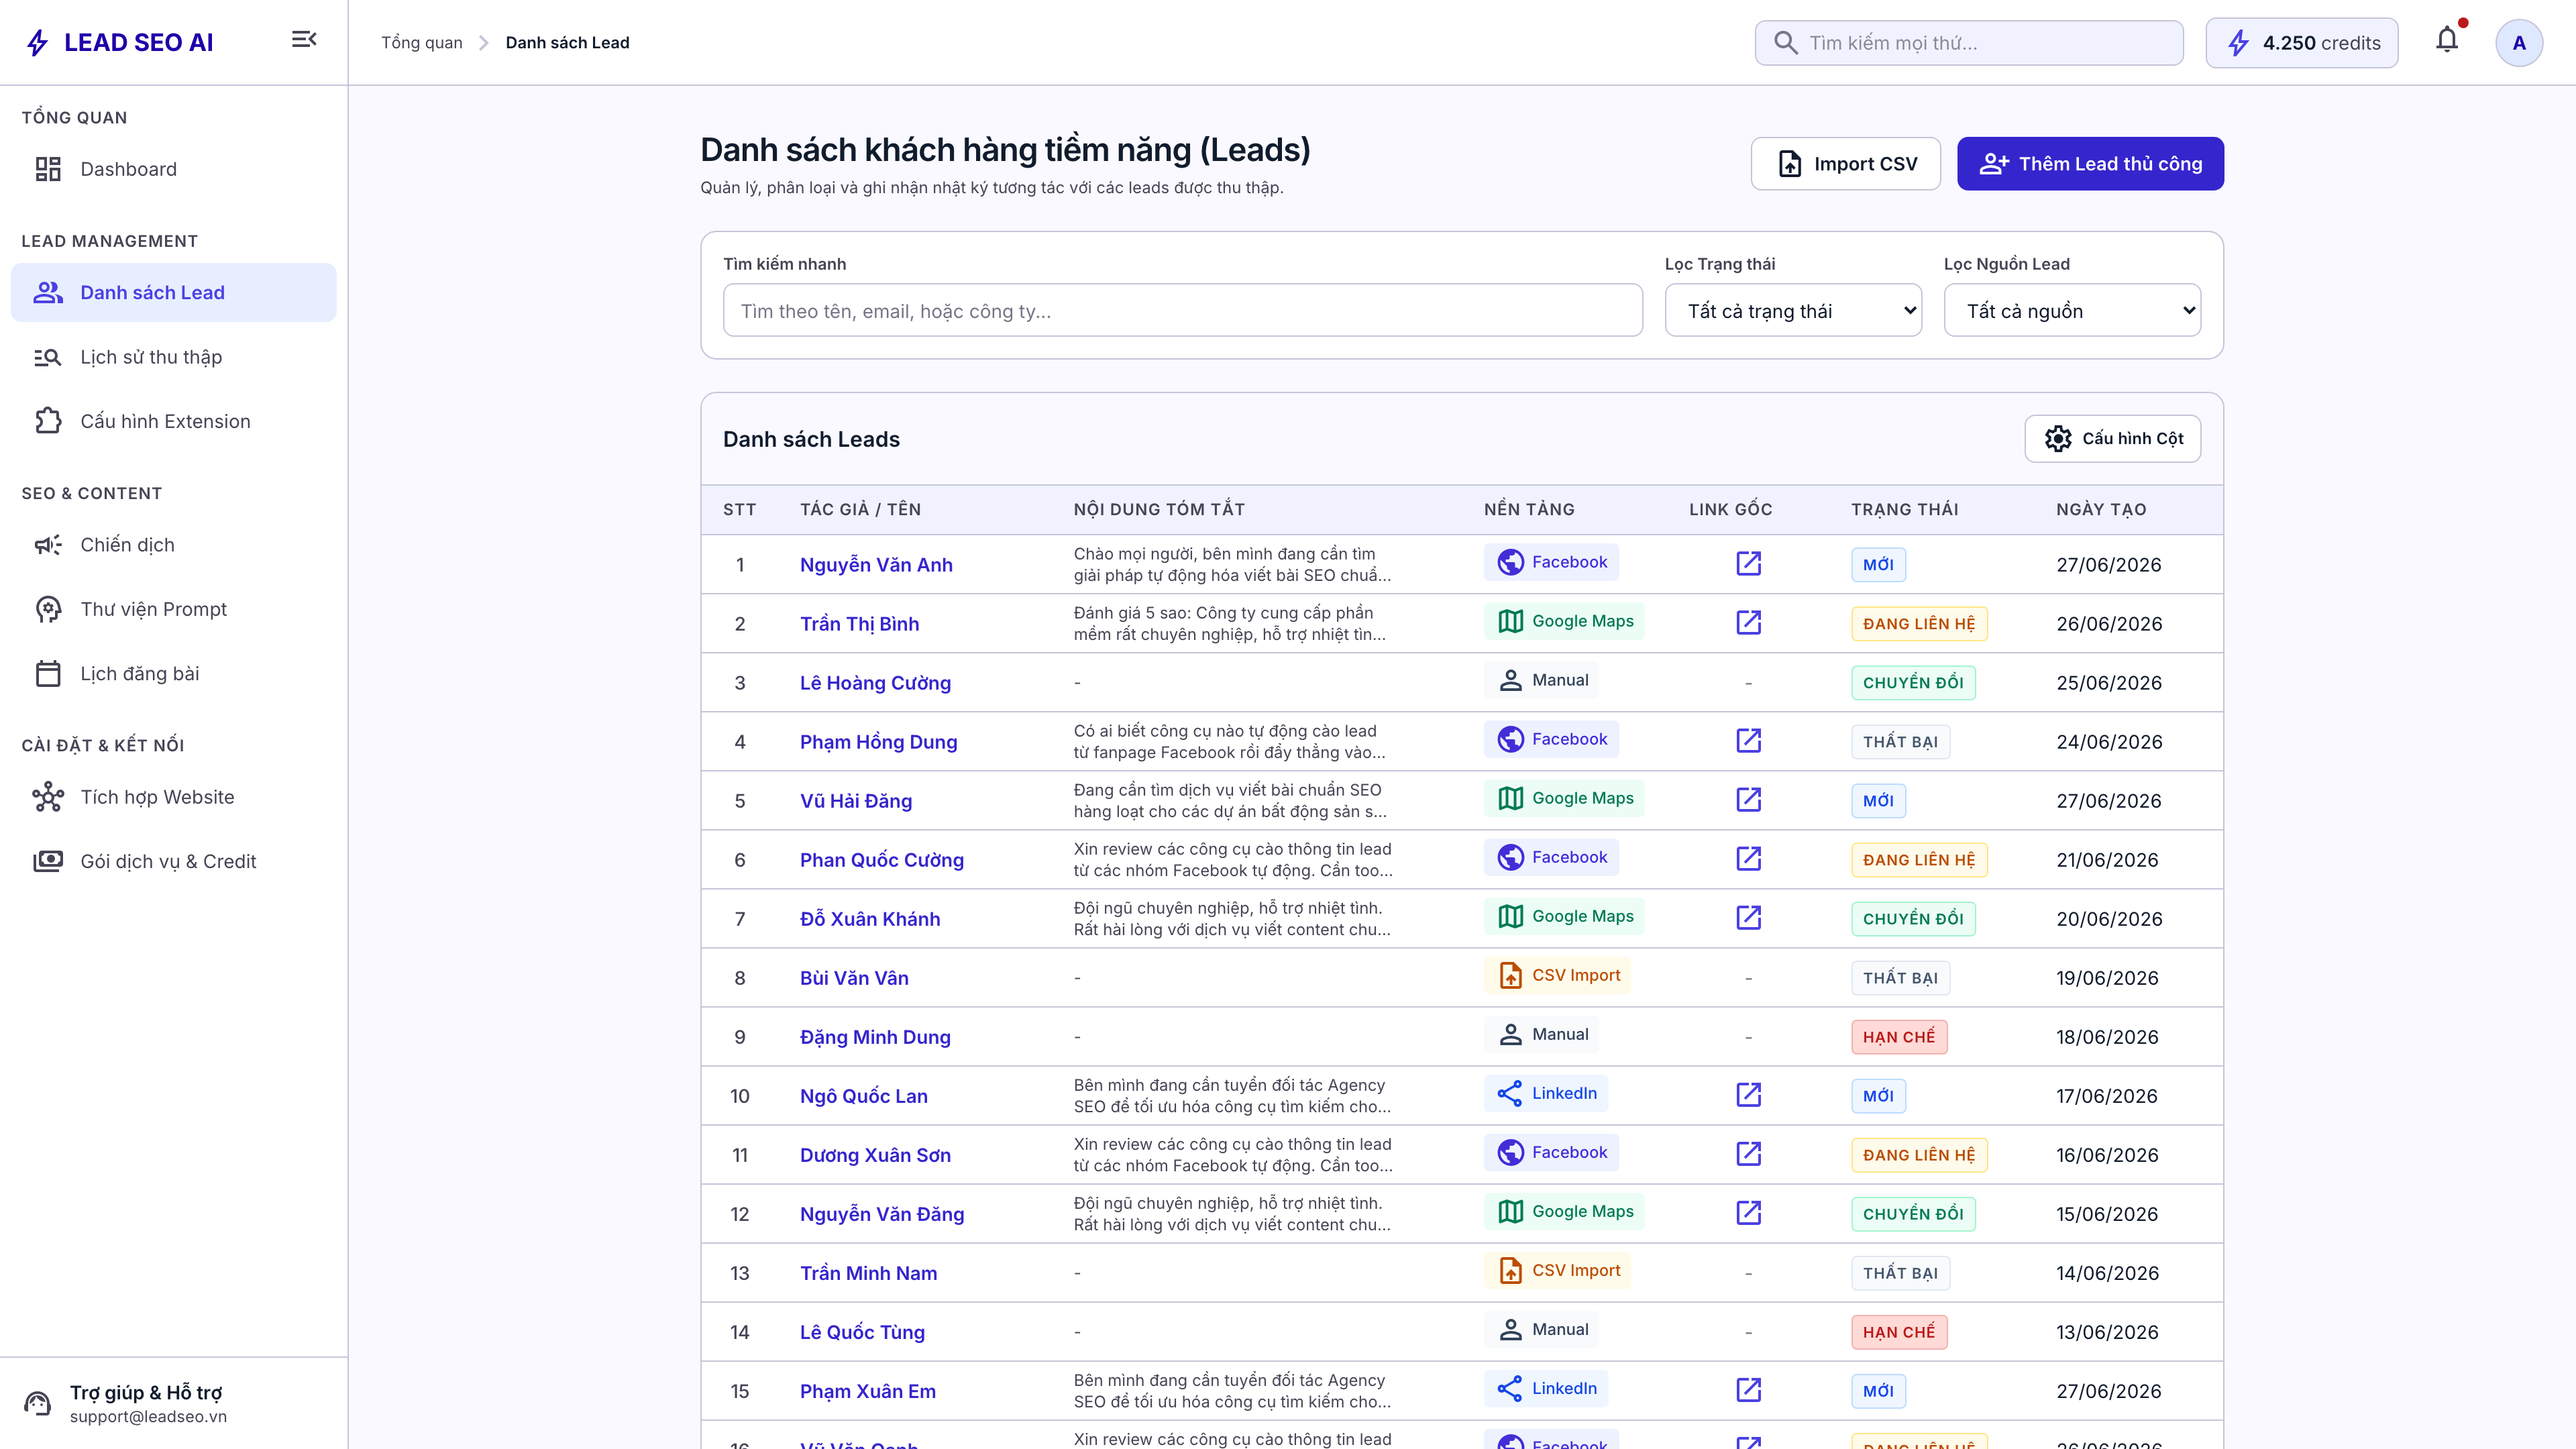Click the gear Cấu hình Cột button
Viewport: 2576px width, 1449px height.
point(2112,438)
